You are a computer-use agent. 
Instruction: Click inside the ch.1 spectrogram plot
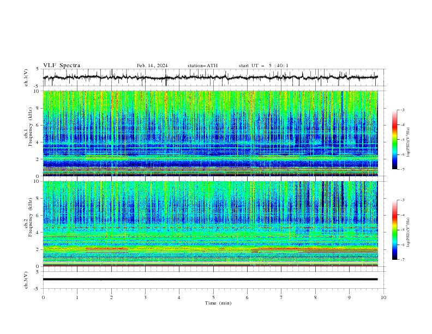pyautogui.click(x=210, y=133)
